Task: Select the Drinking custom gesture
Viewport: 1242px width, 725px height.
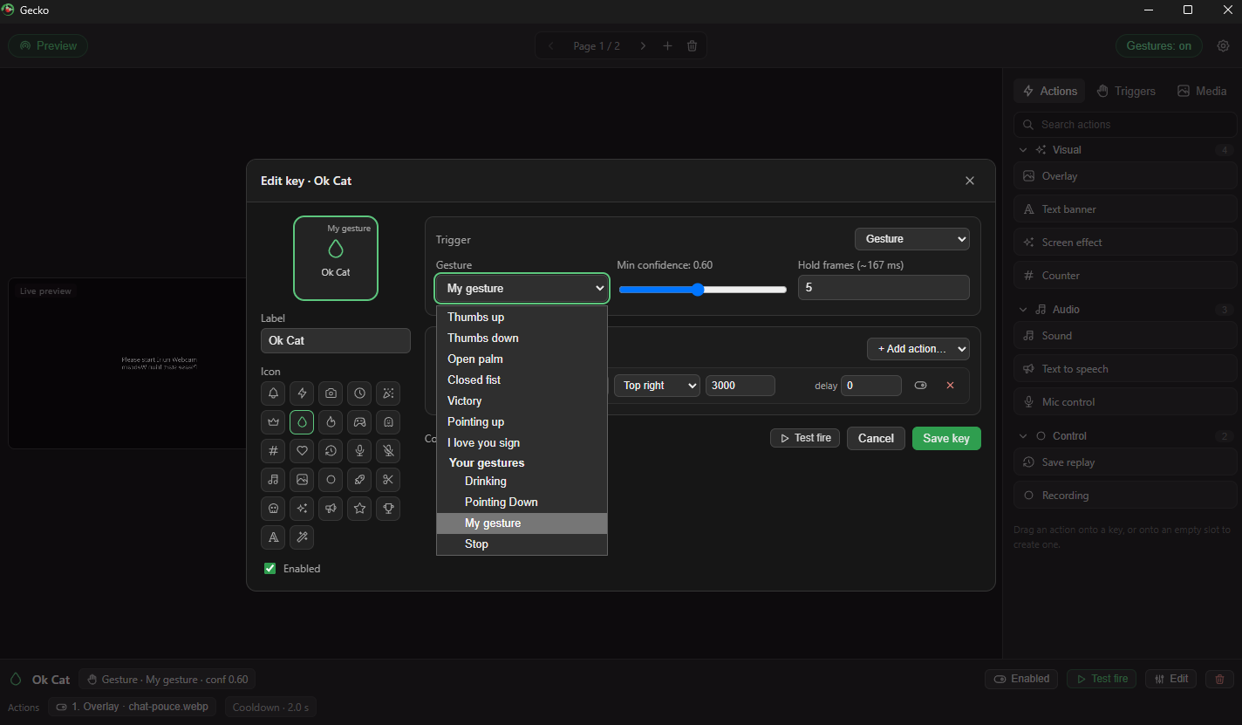Action: [522, 482]
